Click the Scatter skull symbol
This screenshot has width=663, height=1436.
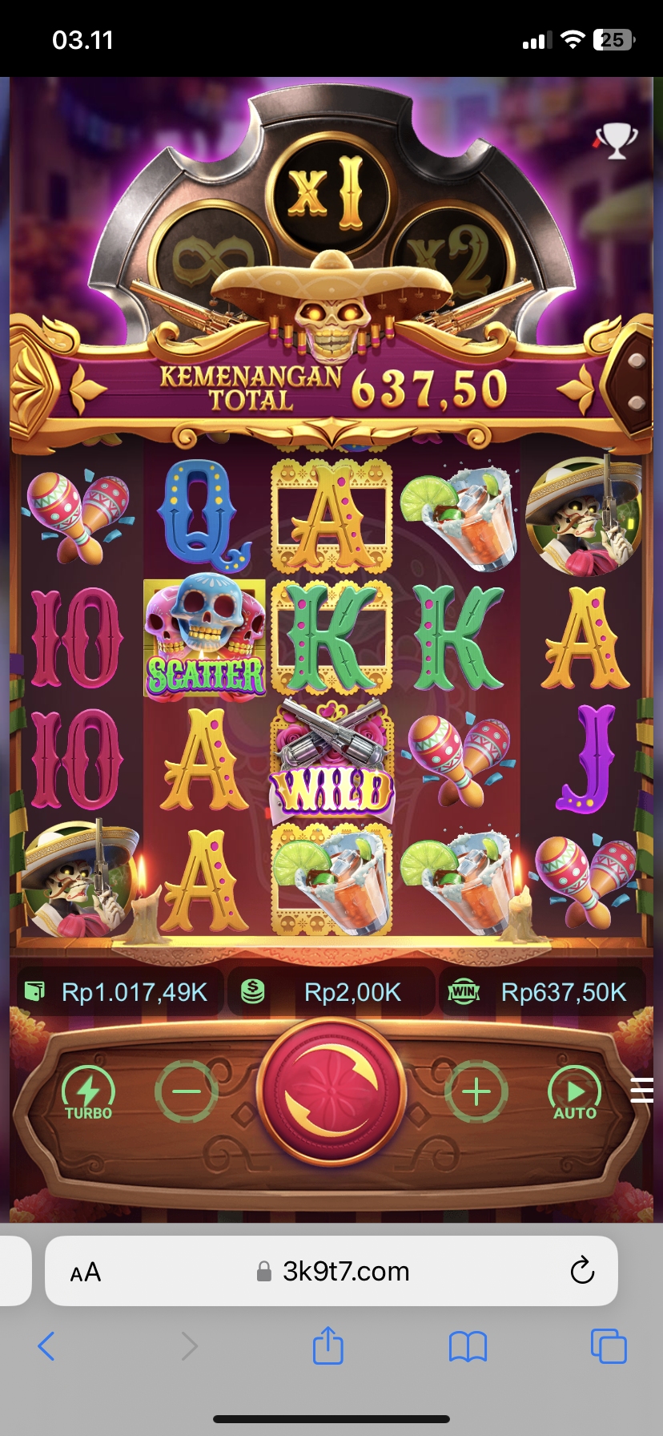pos(205,637)
